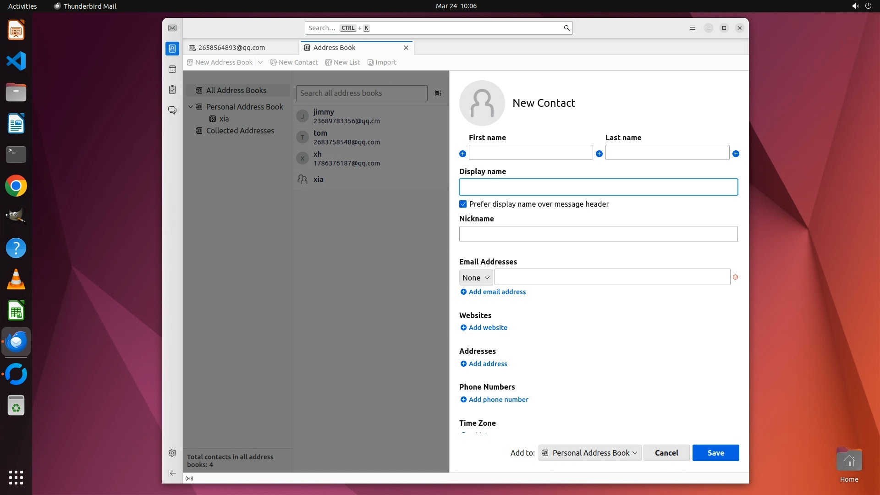Screen dimensions: 880x495
Task: Open the Mail space icon
Action: tap(172, 28)
